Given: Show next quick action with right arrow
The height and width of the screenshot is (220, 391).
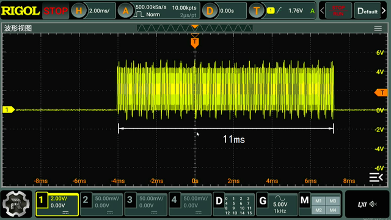Looking at the screenshot, I should tap(384, 11).
